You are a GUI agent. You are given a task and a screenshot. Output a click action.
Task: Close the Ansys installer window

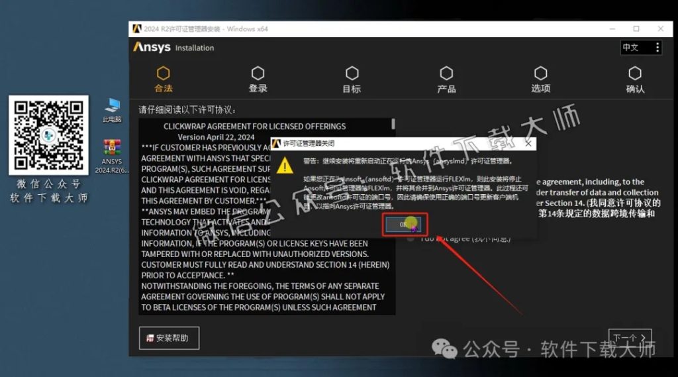coord(661,29)
